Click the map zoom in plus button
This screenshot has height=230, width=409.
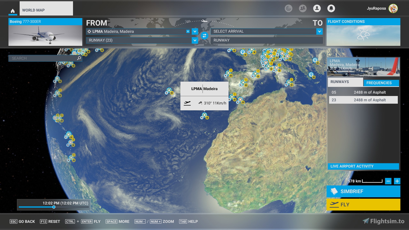click(397, 181)
